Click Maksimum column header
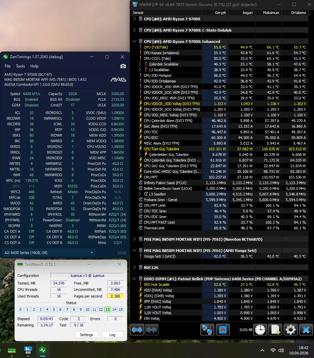Screen dimensions: 314x358 268,13
